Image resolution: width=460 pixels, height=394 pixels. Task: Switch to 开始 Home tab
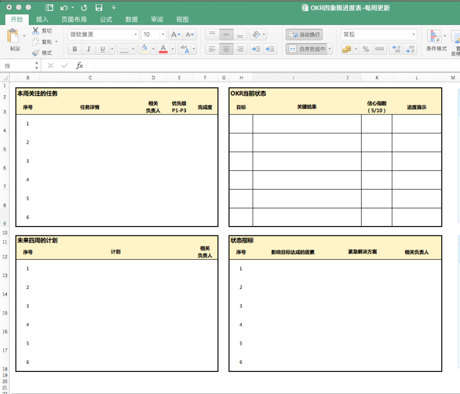(x=17, y=19)
